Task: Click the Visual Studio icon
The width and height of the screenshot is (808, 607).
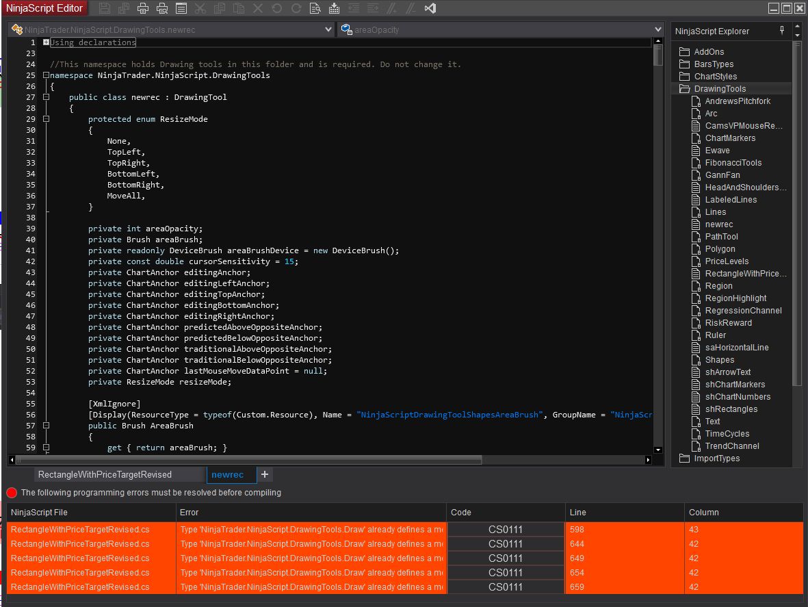Action: point(430,8)
